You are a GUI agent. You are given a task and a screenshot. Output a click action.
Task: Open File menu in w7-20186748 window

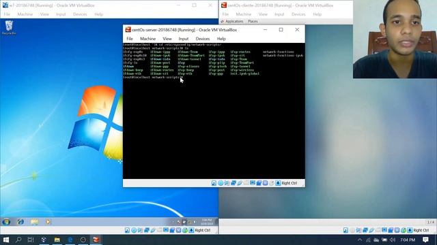[7, 14]
